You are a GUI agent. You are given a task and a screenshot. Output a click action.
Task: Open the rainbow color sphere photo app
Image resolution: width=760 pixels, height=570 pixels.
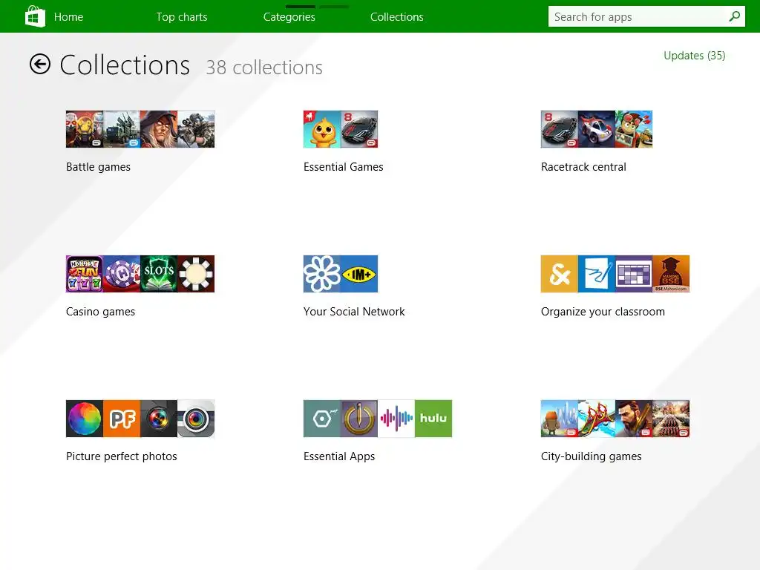point(85,419)
